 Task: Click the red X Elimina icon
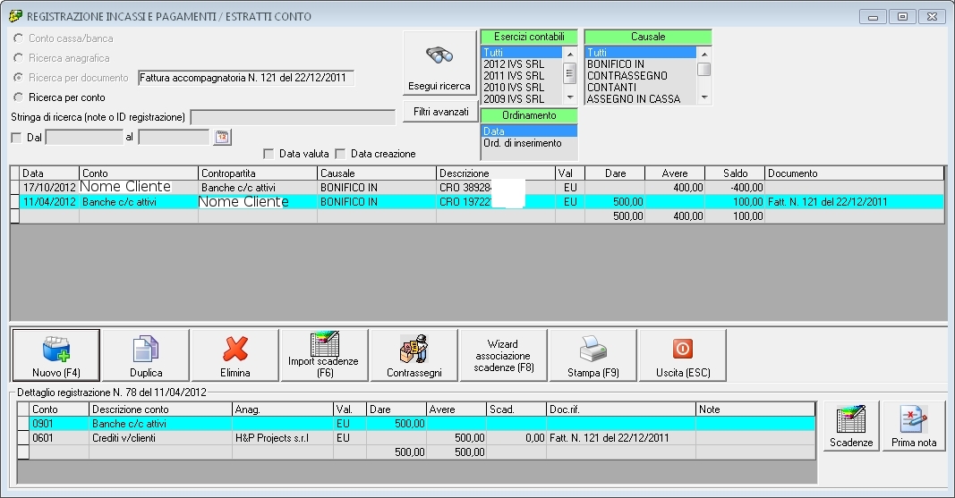click(x=235, y=350)
